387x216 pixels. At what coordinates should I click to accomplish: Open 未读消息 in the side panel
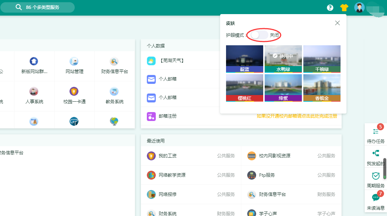pyautogui.click(x=375, y=201)
